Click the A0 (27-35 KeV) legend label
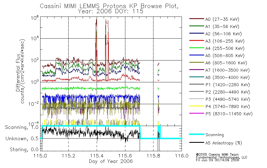267x168 pixels. pyautogui.click(x=222, y=19)
